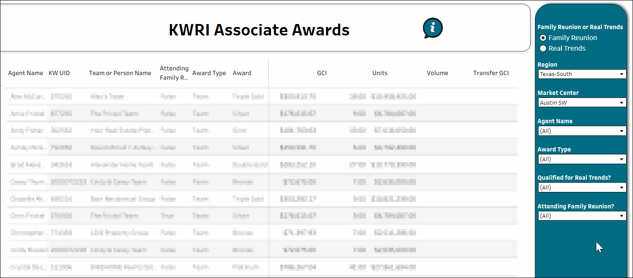This screenshot has width=633, height=278.
Task: Click the Region filter label
Action: pyautogui.click(x=547, y=65)
